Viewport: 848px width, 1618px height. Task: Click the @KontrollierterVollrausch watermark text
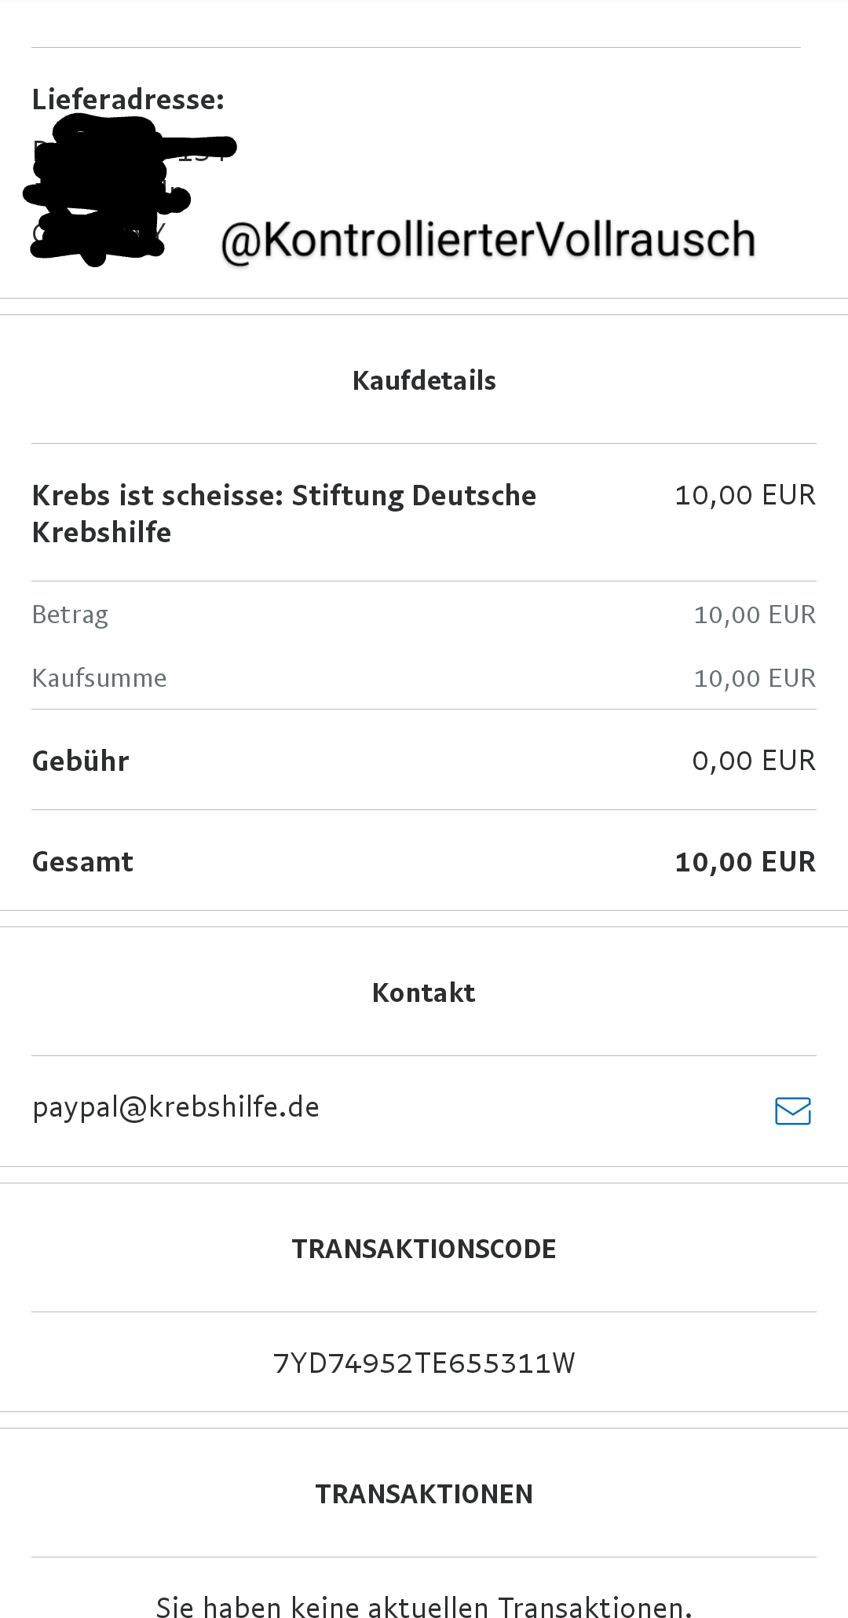[x=488, y=240]
